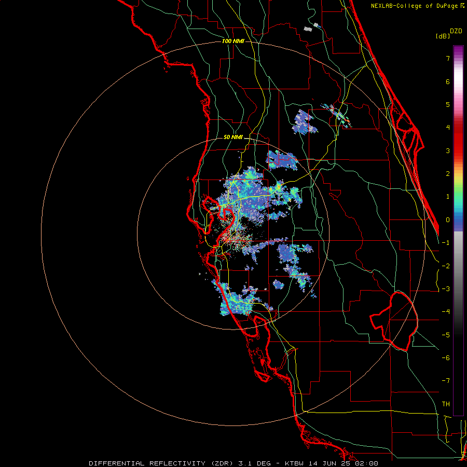Viewport: 467px width, 467px height.
Task: Click the 100 NMI range ring label
Action: click(233, 41)
